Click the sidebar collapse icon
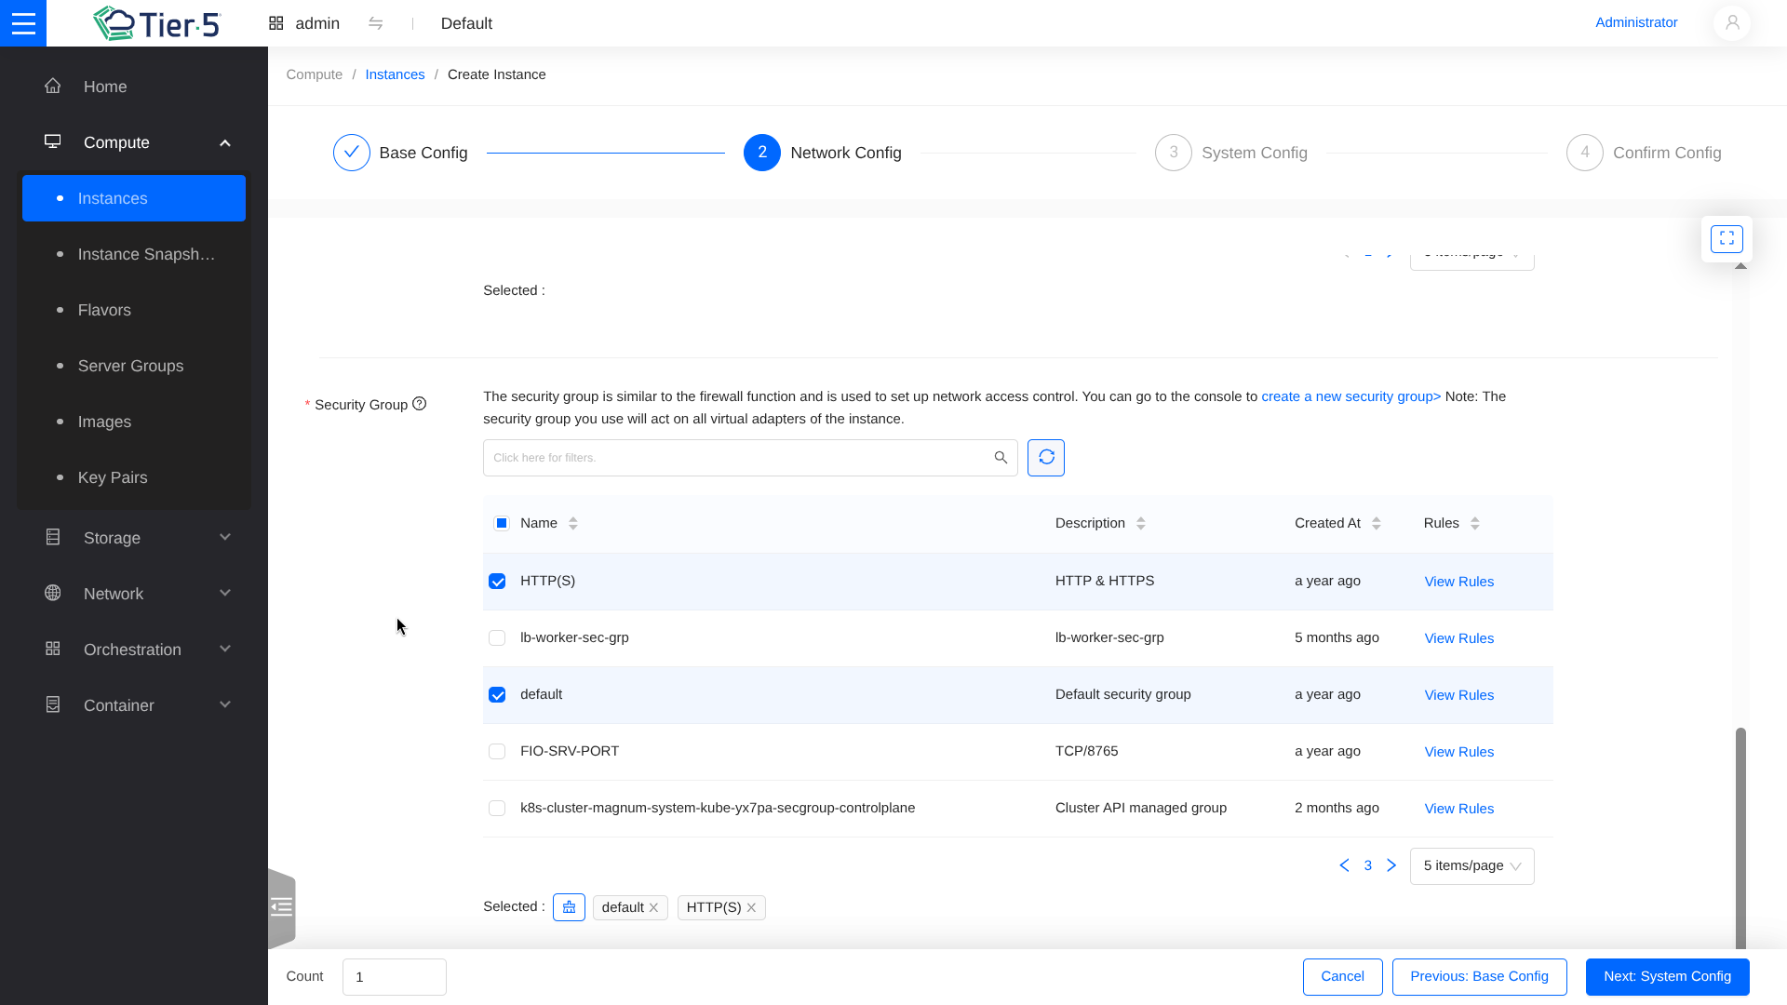 click(281, 907)
